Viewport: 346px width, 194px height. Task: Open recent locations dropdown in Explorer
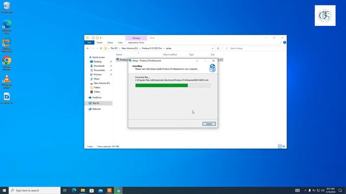point(97,48)
